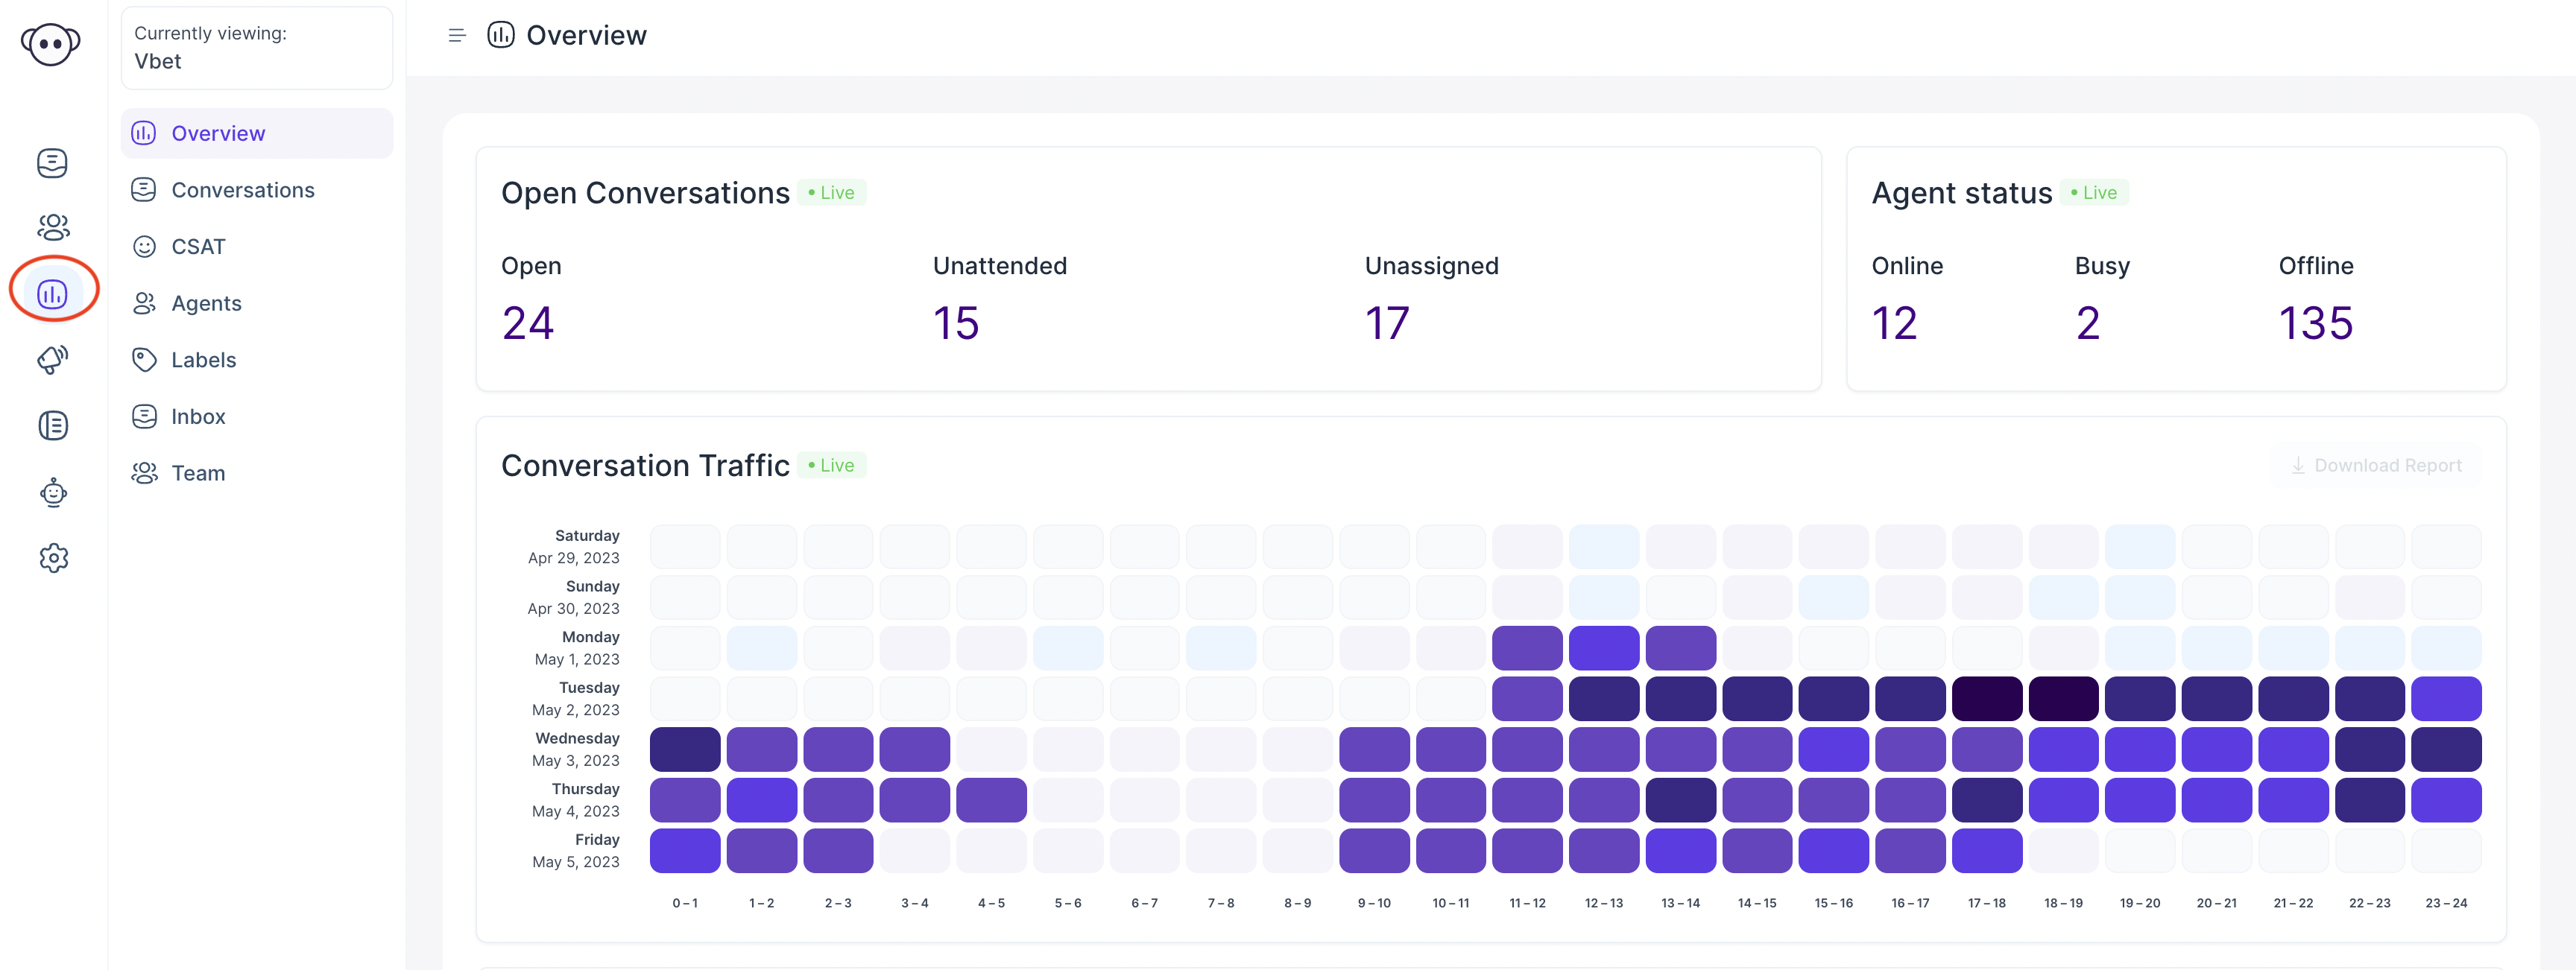Click the Live badge next to Agent status
Viewport: 2576px width, 970px height.
[x=2095, y=192]
